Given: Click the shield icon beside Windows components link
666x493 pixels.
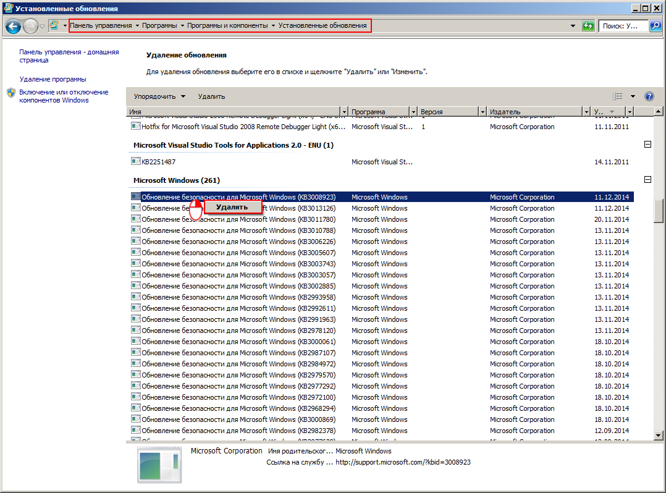Looking at the screenshot, I should pyautogui.click(x=12, y=93).
